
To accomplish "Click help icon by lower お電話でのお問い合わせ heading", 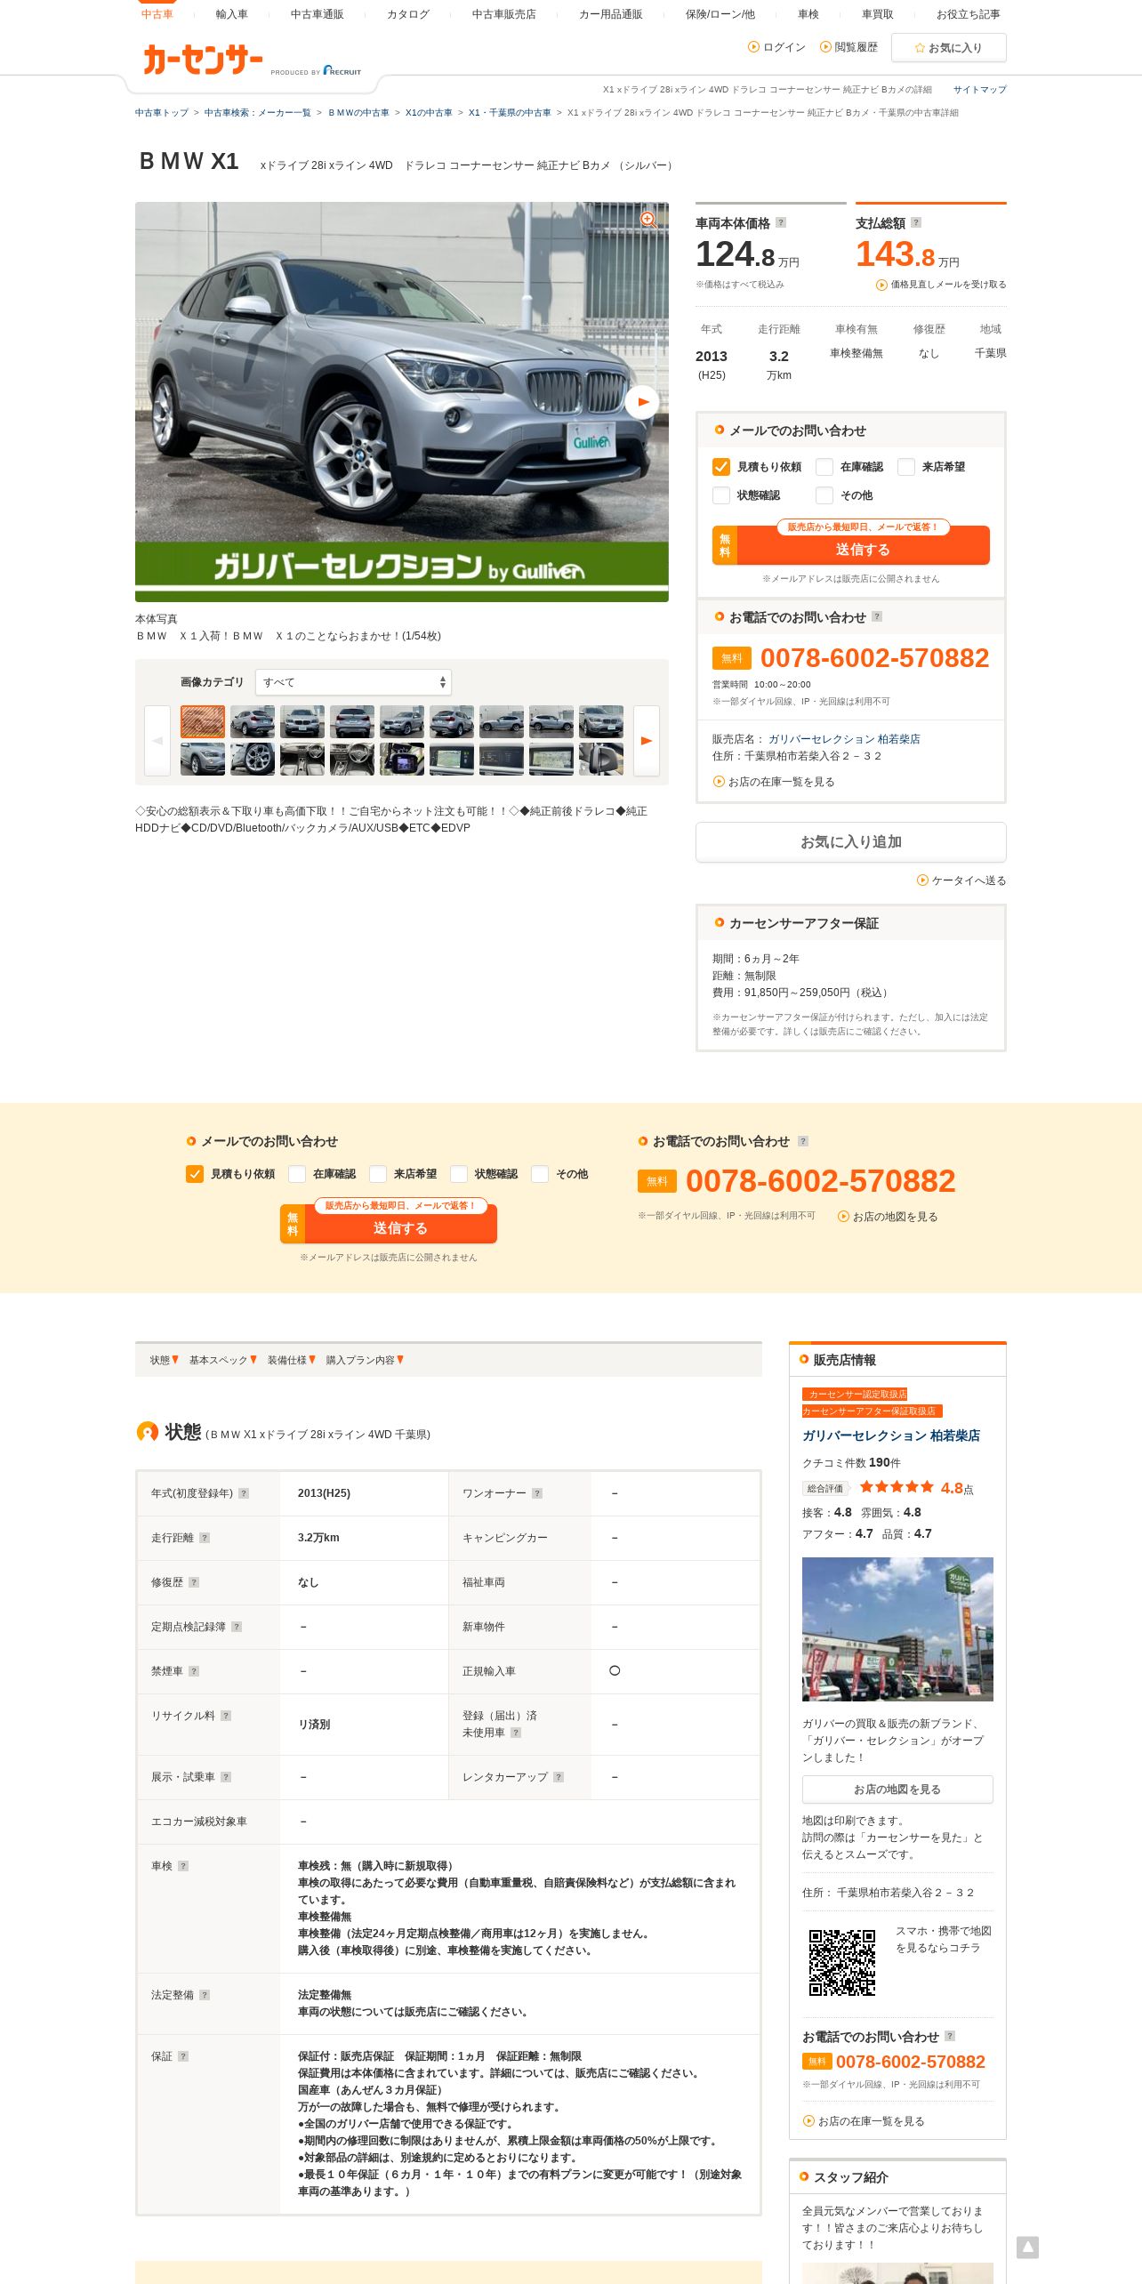I will [x=803, y=1141].
